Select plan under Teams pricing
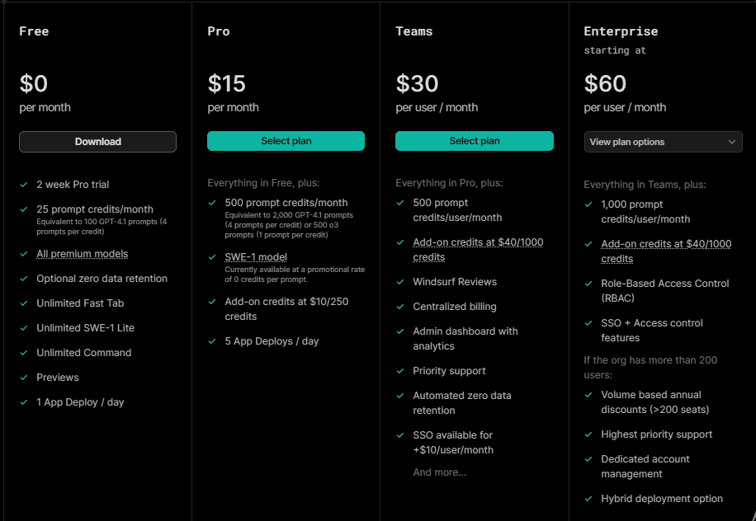Viewport: 756px width, 521px height. tap(475, 141)
